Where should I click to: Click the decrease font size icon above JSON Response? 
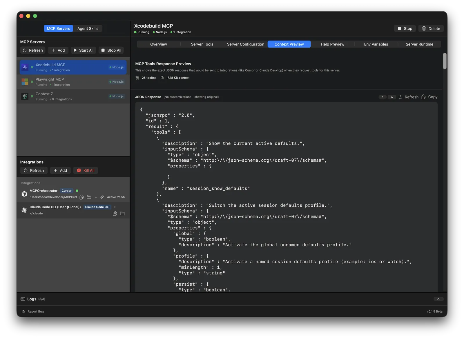pos(383,97)
